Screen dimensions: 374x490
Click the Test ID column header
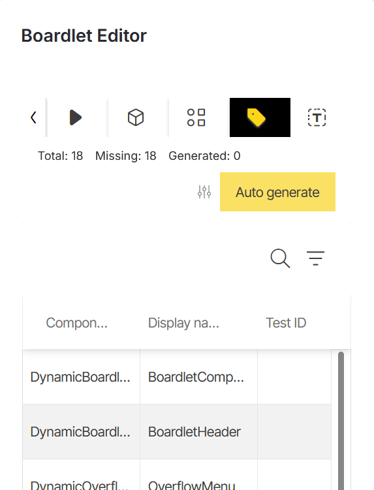pyautogui.click(x=286, y=323)
